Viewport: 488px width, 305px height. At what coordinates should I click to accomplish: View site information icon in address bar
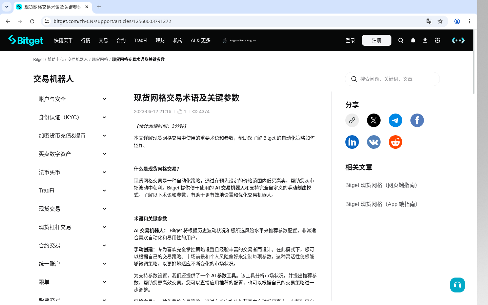(x=47, y=21)
